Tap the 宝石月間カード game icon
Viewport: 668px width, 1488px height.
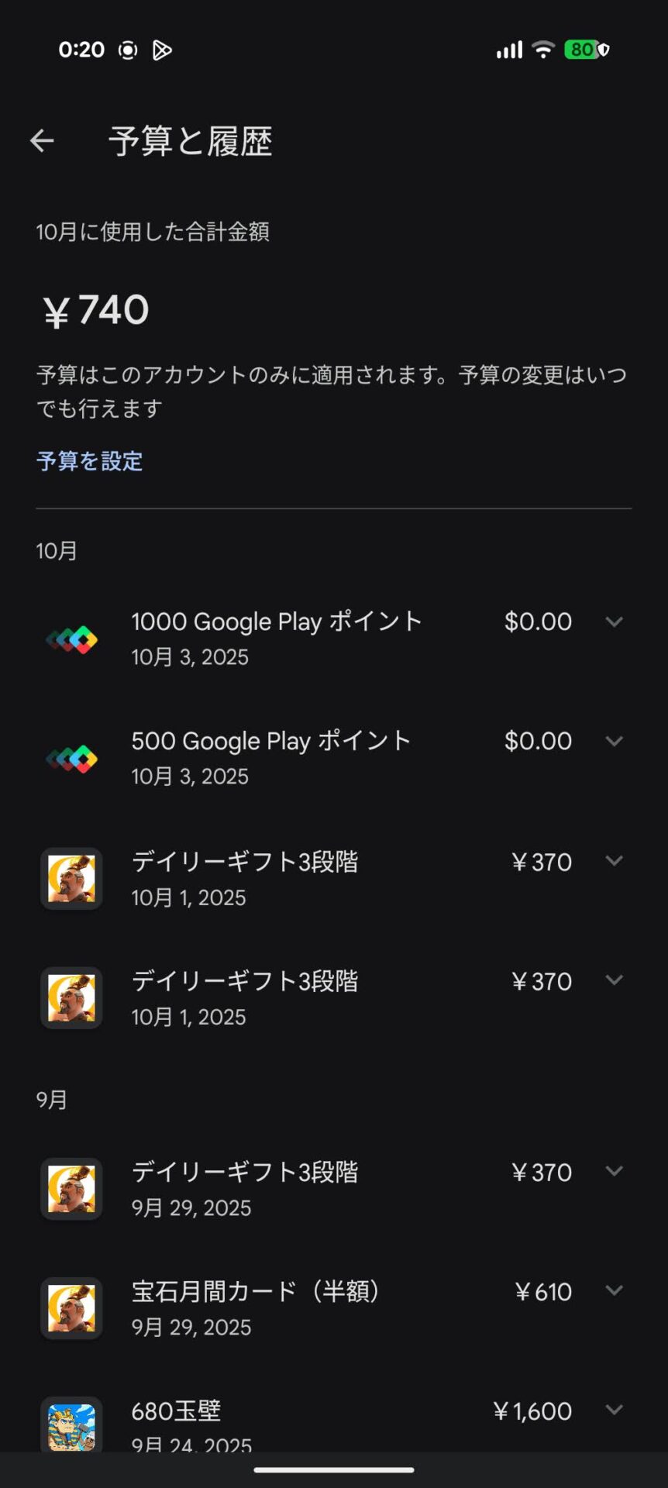[x=71, y=1308]
